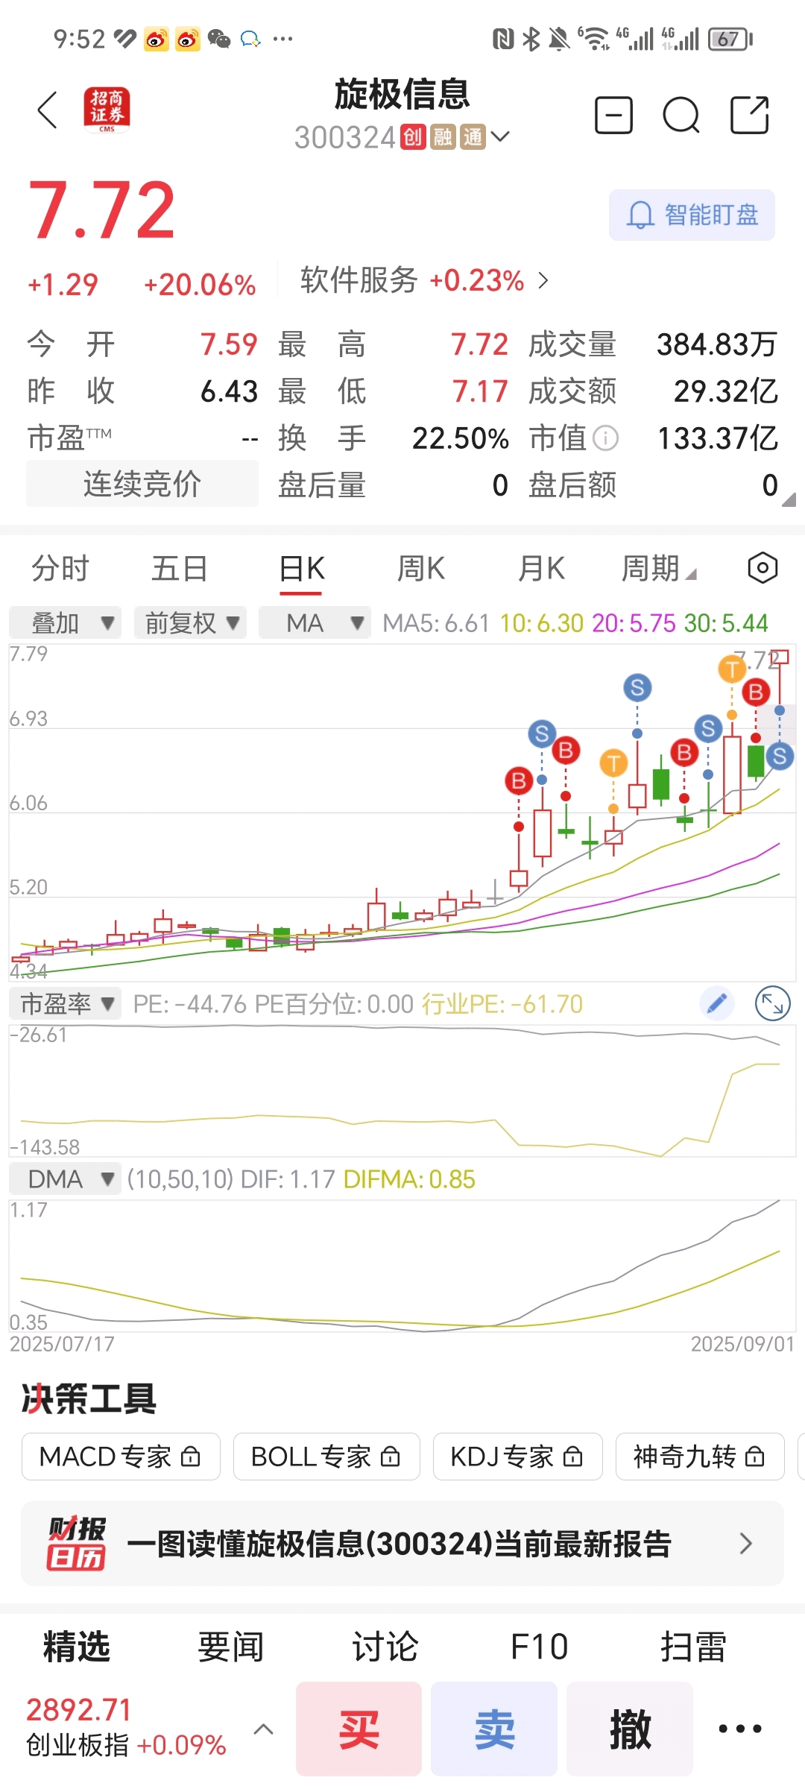Tap the DIFMA: 0.85 value
Image resolution: width=805 pixels, height=1789 pixels.
click(409, 1179)
